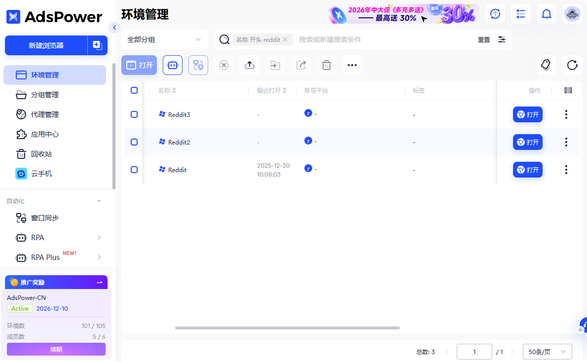Open the Reddit browser with 打开
The width and height of the screenshot is (587, 362).
[x=527, y=170]
